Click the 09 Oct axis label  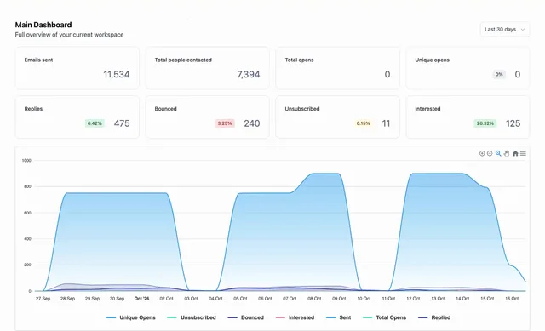tap(339, 299)
